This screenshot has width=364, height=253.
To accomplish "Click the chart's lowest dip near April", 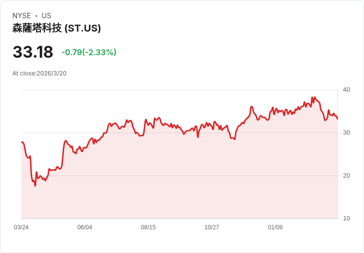I will coord(35,185).
